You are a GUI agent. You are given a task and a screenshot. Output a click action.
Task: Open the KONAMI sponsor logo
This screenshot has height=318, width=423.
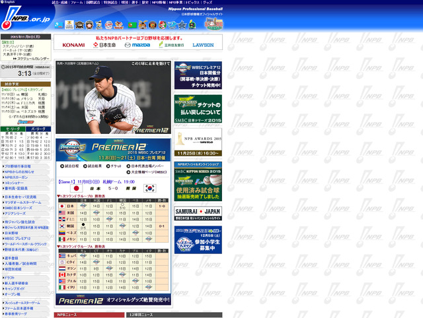click(x=73, y=45)
